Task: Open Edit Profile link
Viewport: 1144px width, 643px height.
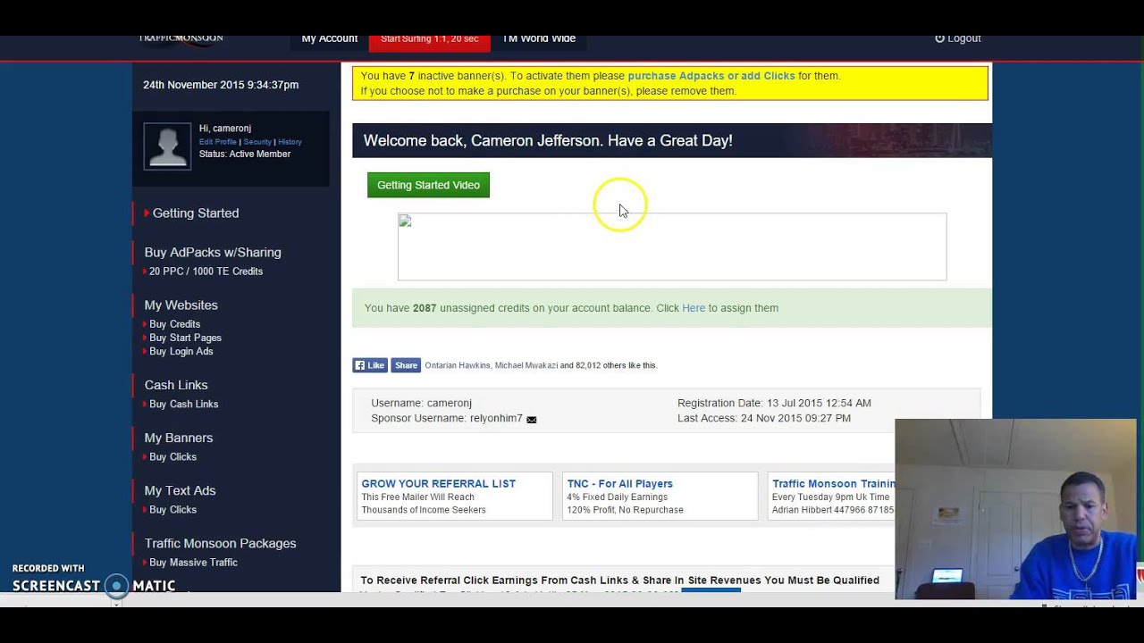Action: tap(218, 142)
